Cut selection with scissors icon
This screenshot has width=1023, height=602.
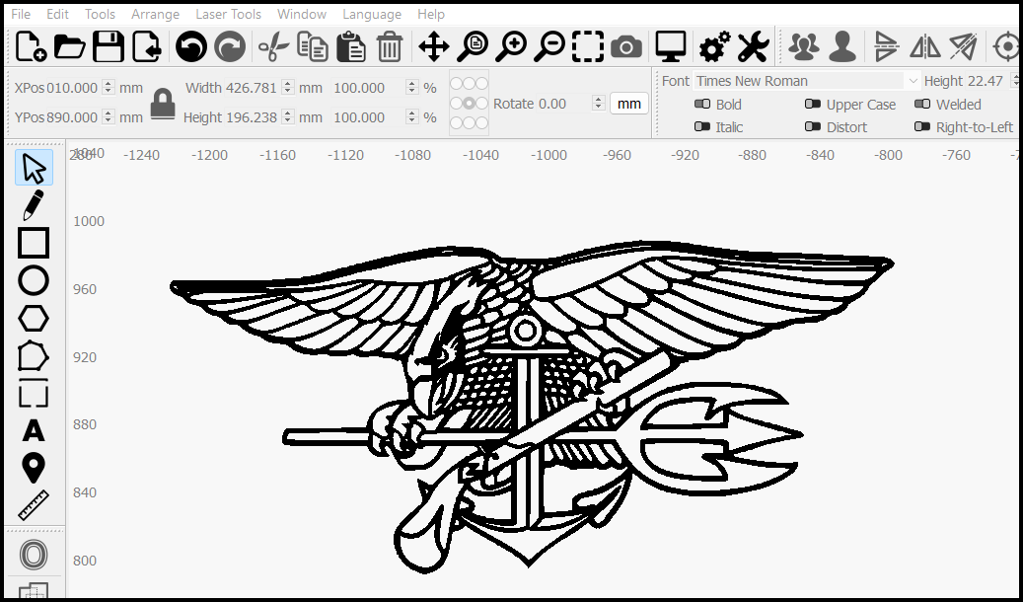pyautogui.click(x=273, y=47)
